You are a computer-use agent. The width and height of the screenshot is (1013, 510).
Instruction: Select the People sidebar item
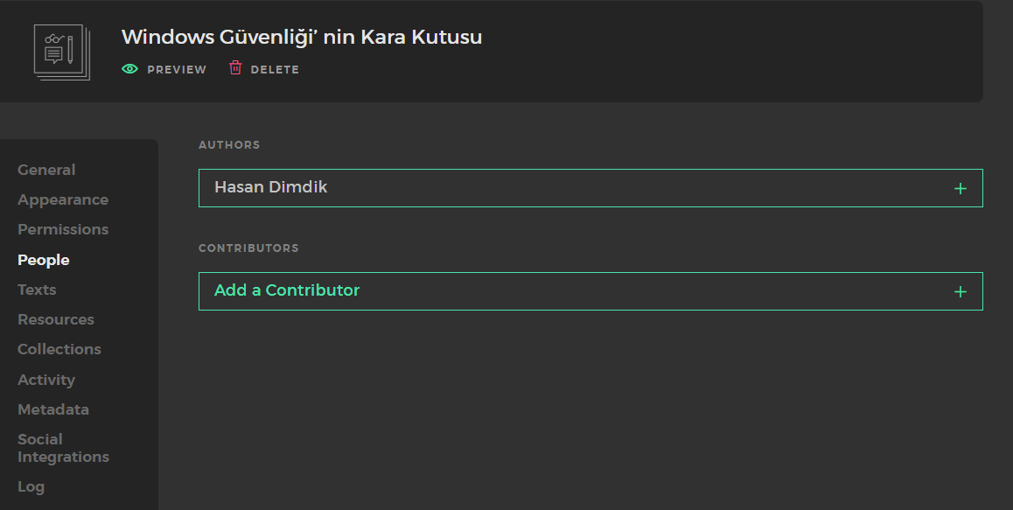click(43, 260)
